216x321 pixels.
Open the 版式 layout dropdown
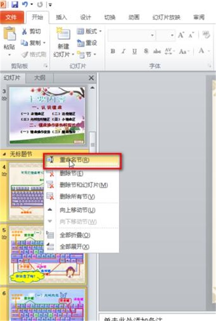click(89, 31)
